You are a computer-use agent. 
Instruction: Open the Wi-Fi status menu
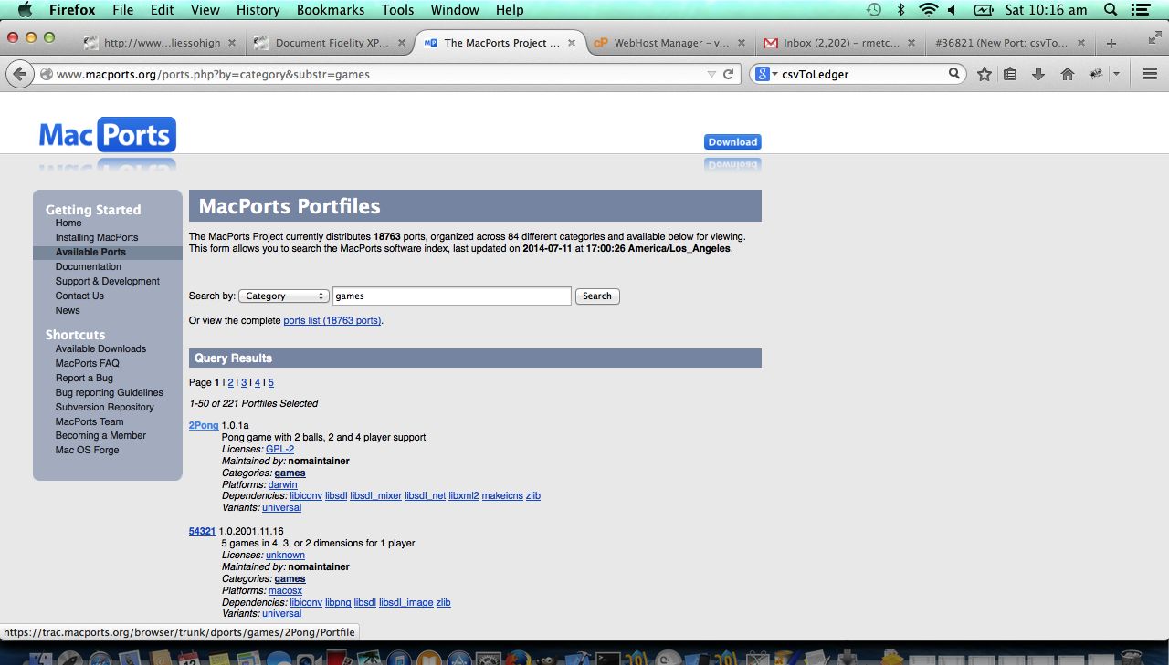pyautogui.click(x=929, y=10)
